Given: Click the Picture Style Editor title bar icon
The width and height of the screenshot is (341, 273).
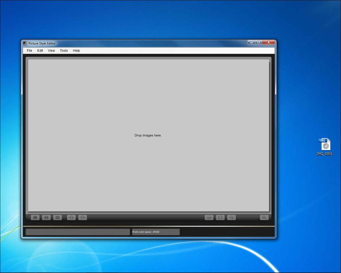Looking at the screenshot, I should coord(25,43).
